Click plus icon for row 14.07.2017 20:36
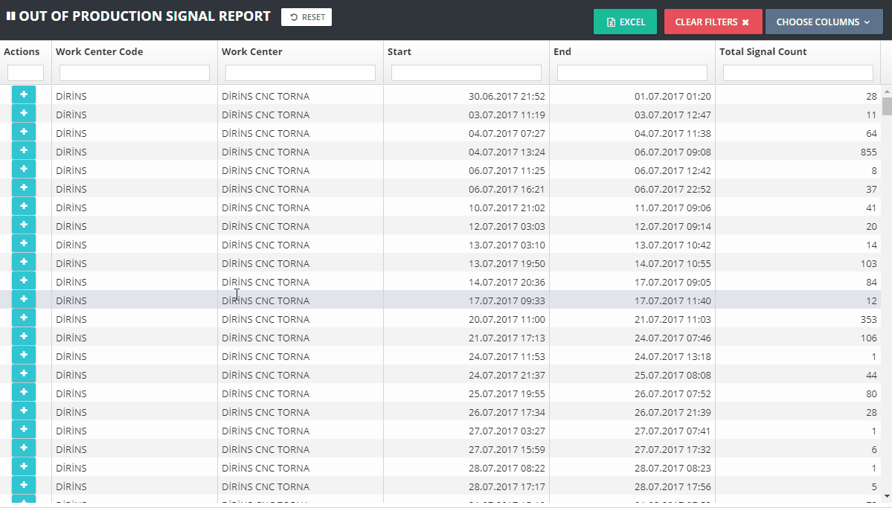Image resolution: width=892 pixels, height=508 pixels. (24, 280)
